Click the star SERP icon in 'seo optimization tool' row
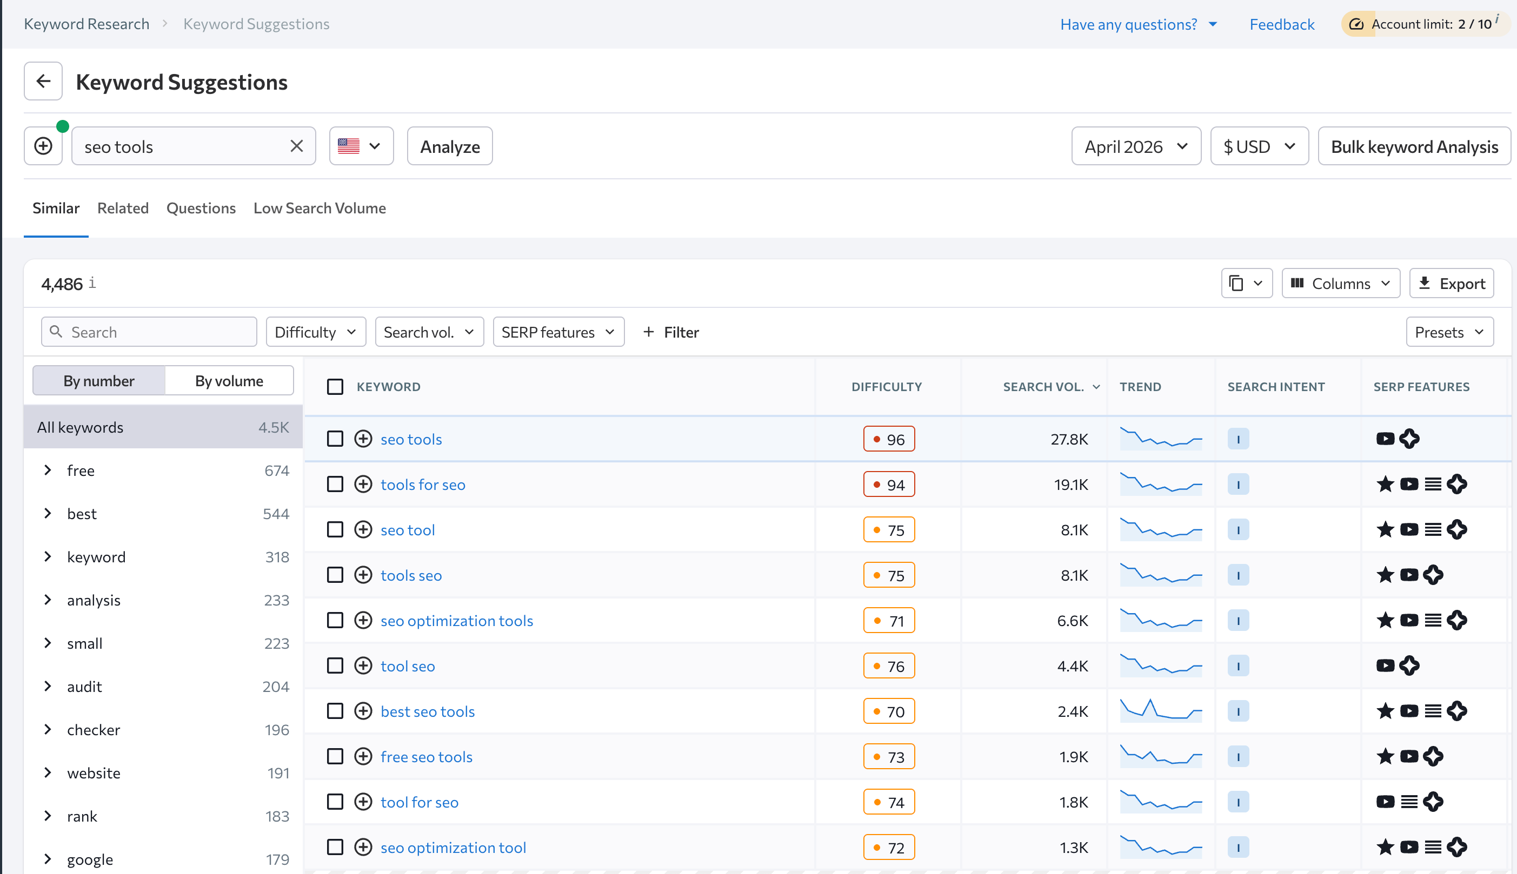 pyautogui.click(x=1386, y=847)
